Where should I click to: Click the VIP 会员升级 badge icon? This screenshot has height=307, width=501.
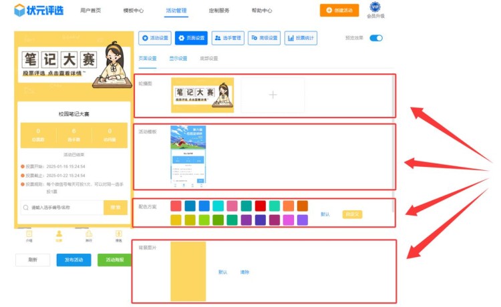[x=375, y=7]
